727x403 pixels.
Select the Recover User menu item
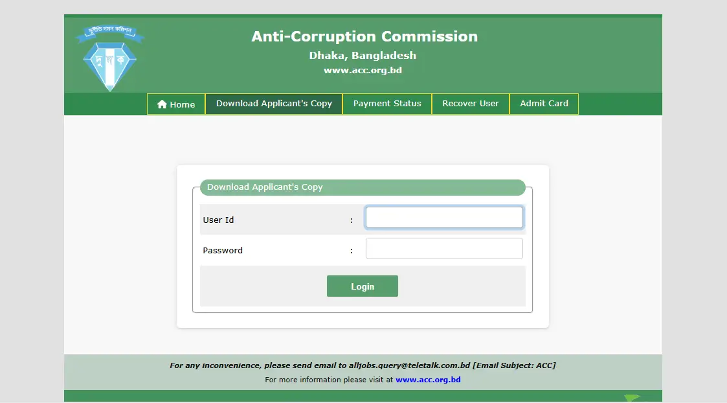[471, 104]
